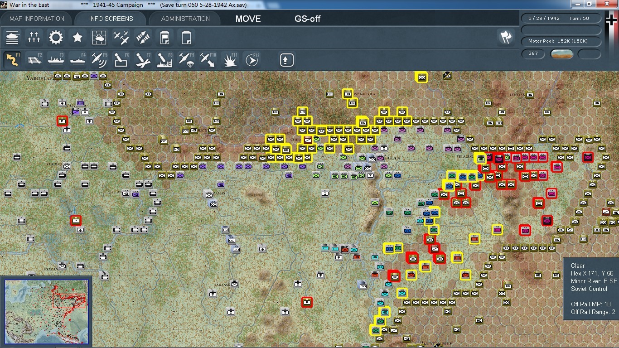Select the F6 bomb unit icon
The image size is (619, 348).
click(121, 60)
